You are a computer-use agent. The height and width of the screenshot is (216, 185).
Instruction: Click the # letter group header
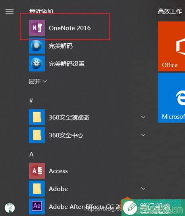[31, 100]
